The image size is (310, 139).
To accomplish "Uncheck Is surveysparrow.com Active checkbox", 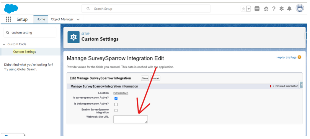I will 116,98.
